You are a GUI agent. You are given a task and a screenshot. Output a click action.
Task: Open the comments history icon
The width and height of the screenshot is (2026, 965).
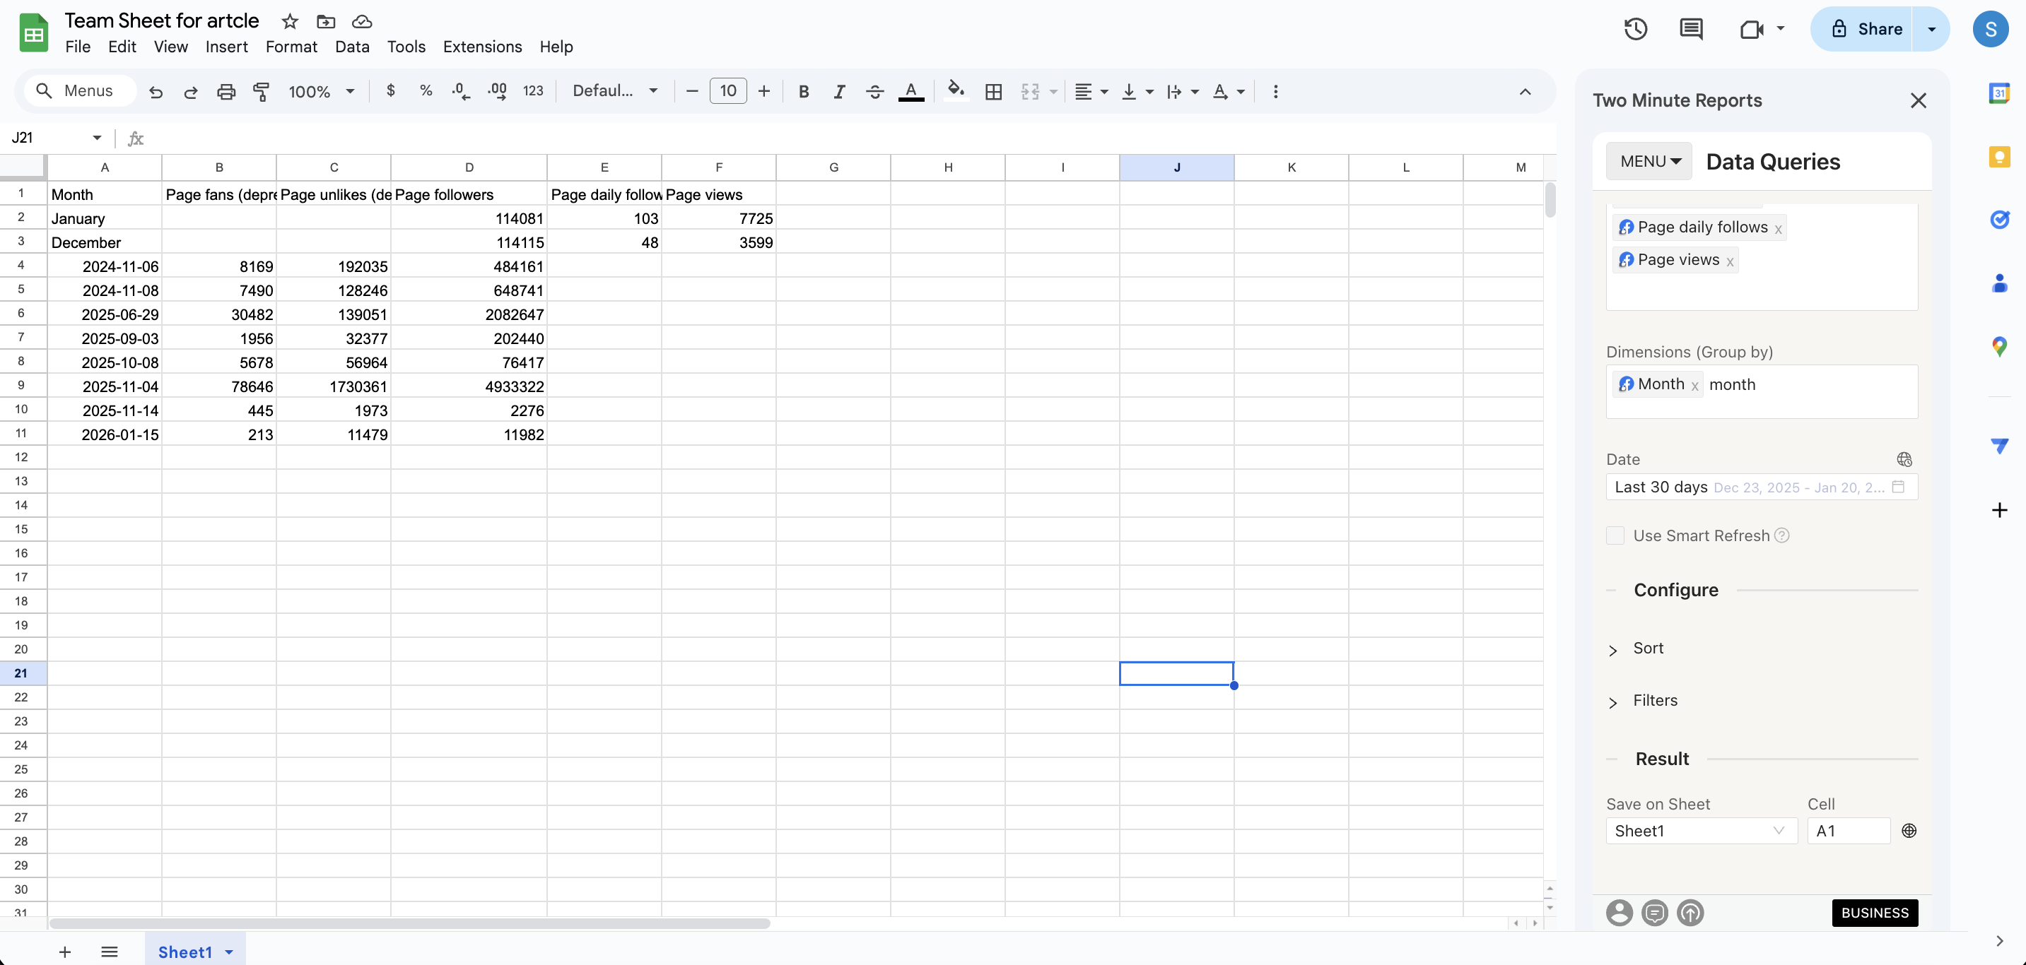tap(1690, 29)
